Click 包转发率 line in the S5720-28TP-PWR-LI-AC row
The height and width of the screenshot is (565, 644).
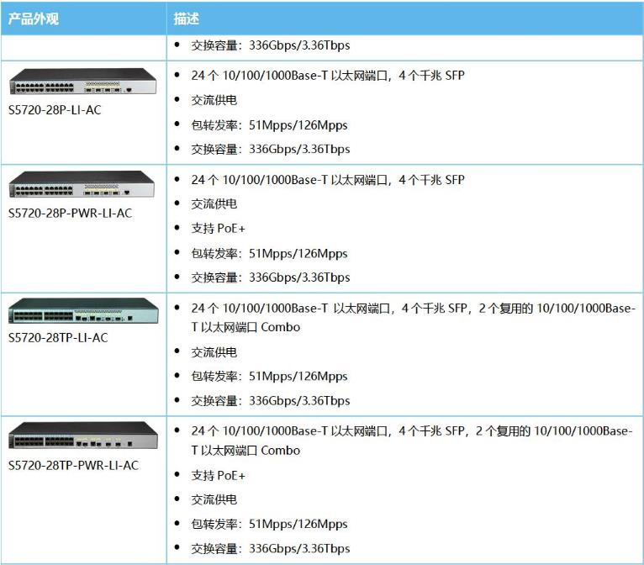[x=269, y=524]
